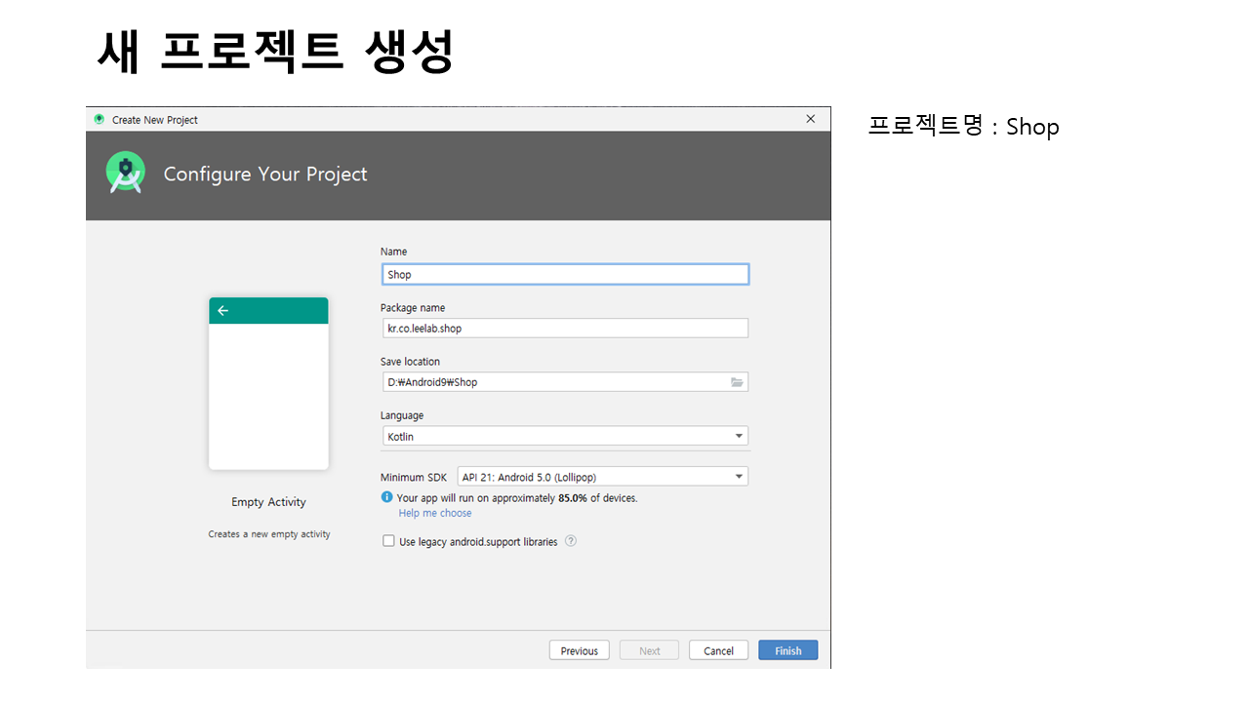1249x702 pixels.
Task: Click Finish to create the project
Action: pyautogui.click(x=787, y=650)
